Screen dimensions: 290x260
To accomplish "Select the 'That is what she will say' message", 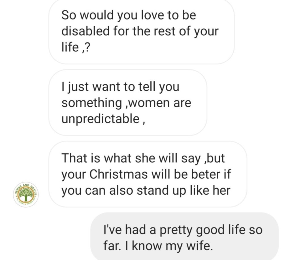I will click(x=148, y=174).
